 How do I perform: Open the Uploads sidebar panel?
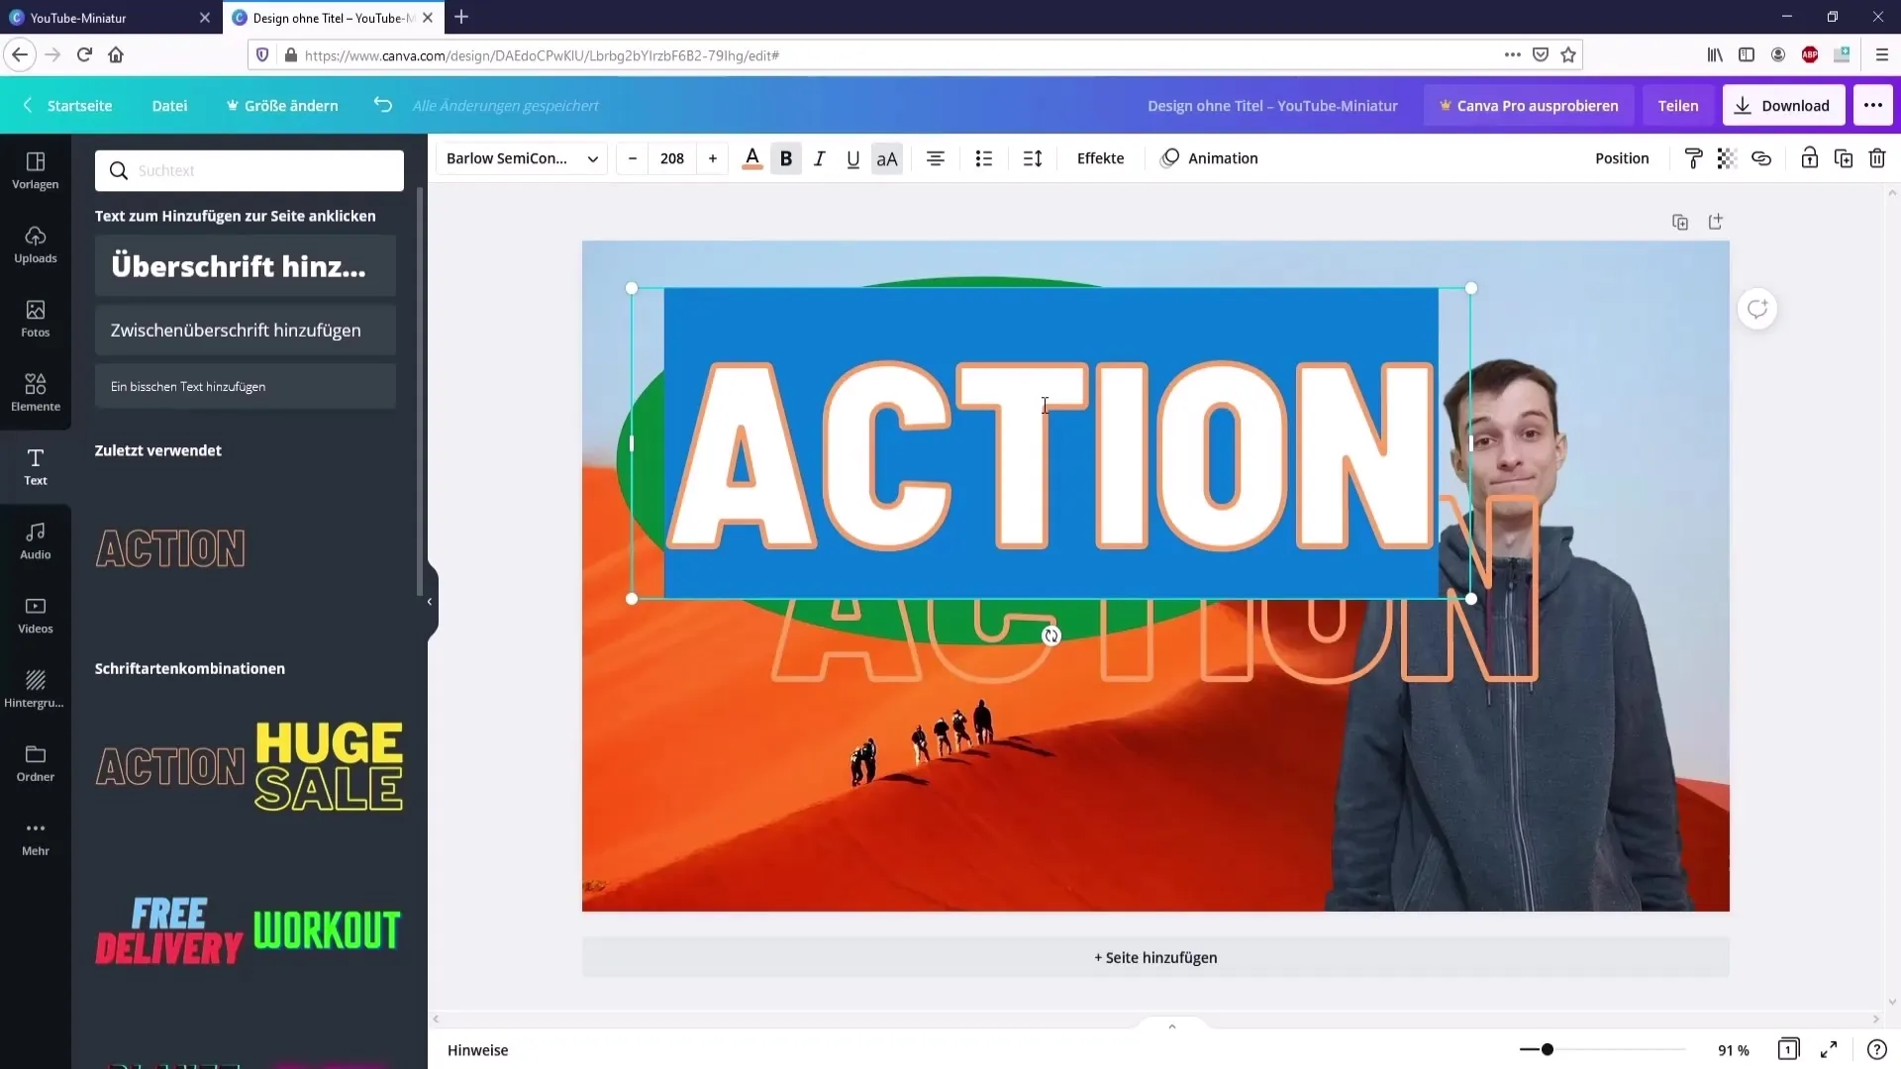(36, 244)
